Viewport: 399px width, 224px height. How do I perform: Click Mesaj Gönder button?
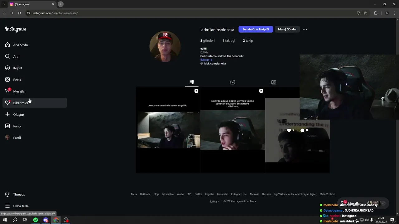click(287, 29)
